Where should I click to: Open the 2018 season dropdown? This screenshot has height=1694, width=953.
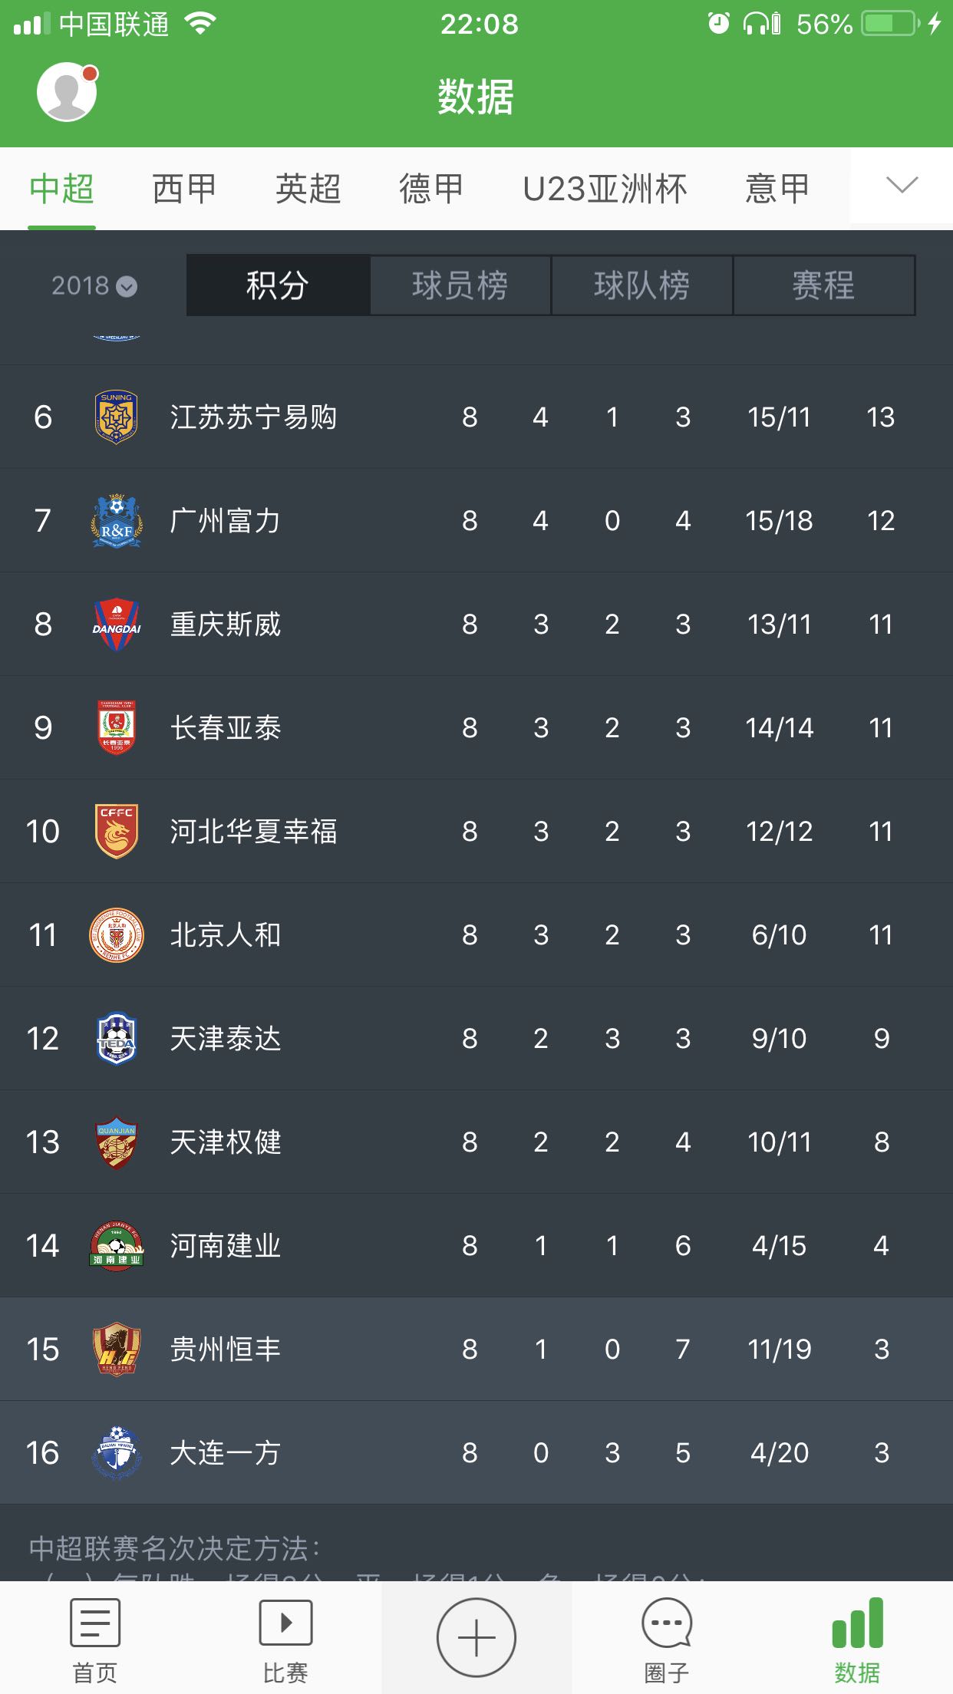tap(94, 286)
